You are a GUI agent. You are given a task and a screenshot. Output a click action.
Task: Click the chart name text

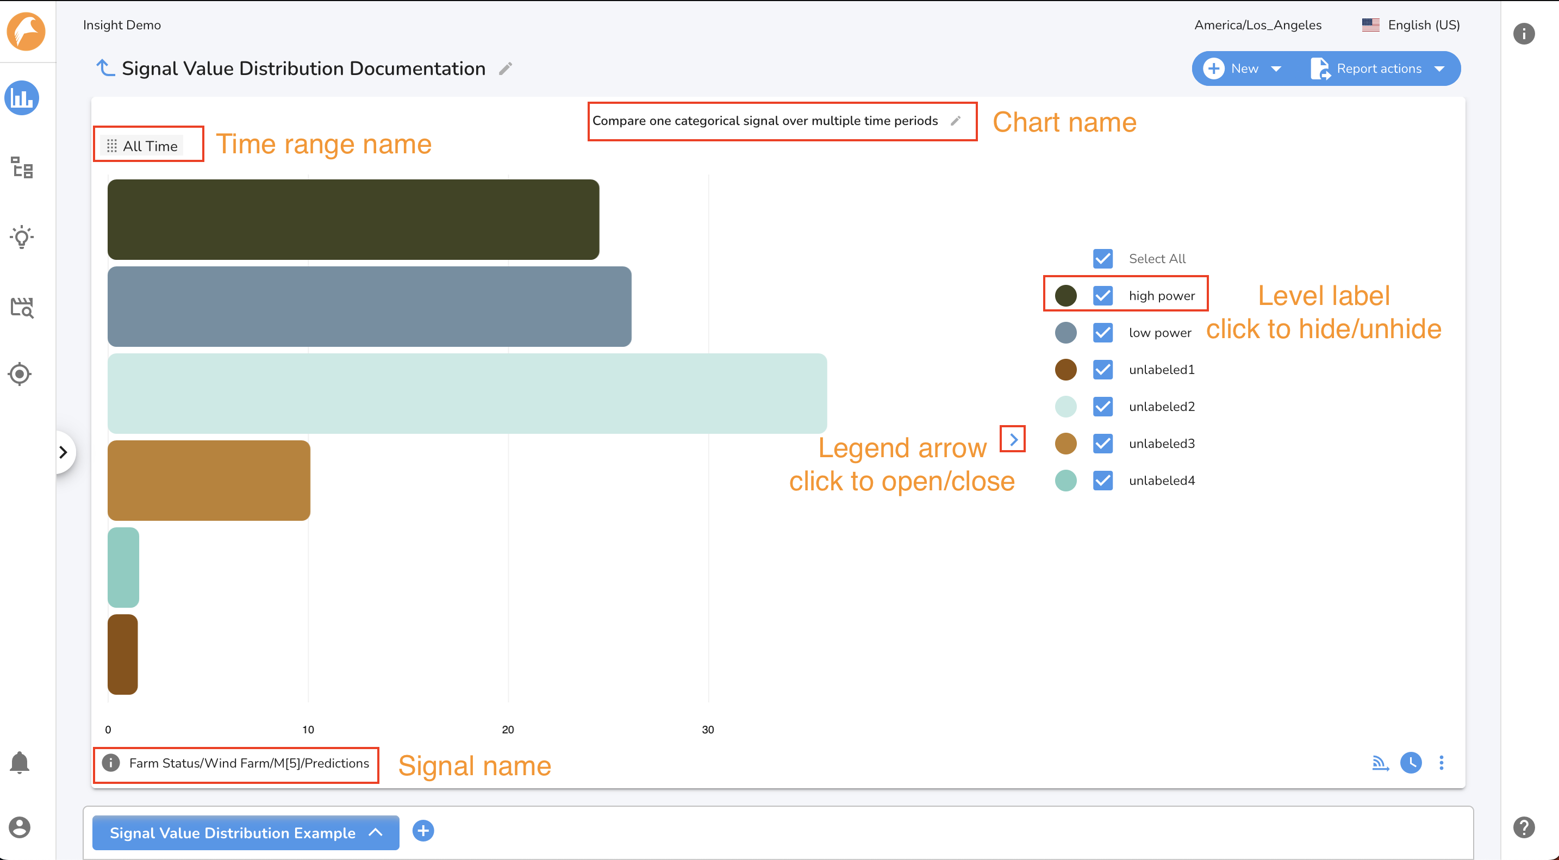(x=765, y=121)
